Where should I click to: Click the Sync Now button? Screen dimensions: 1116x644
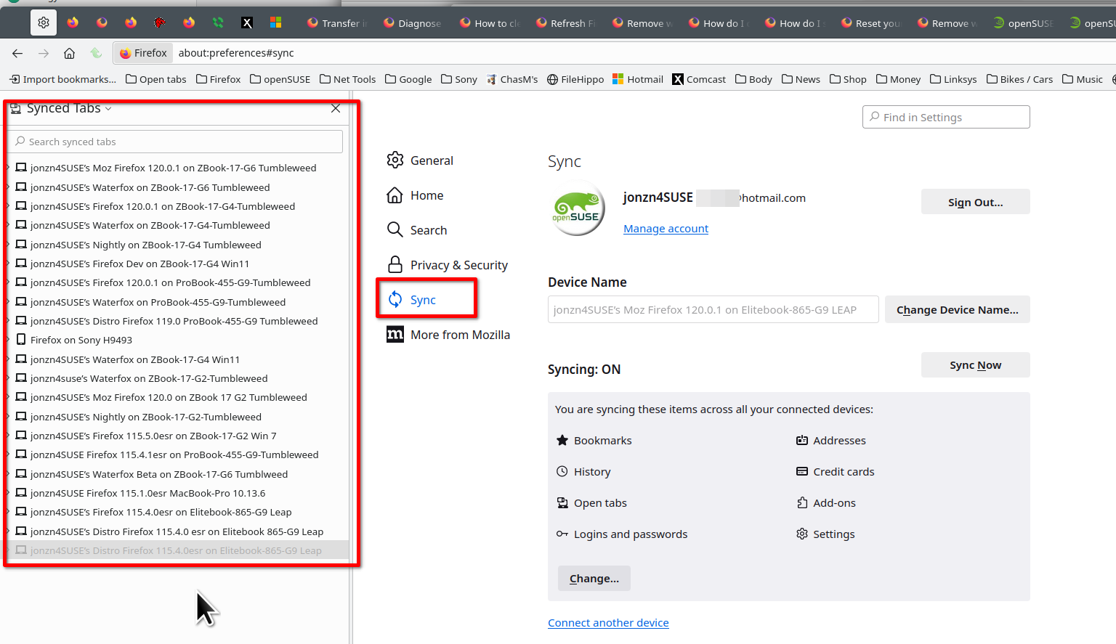(x=975, y=364)
